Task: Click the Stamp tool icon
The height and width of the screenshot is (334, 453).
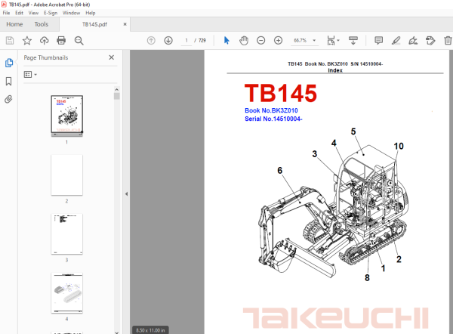Action: pyautogui.click(x=430, y=41)
